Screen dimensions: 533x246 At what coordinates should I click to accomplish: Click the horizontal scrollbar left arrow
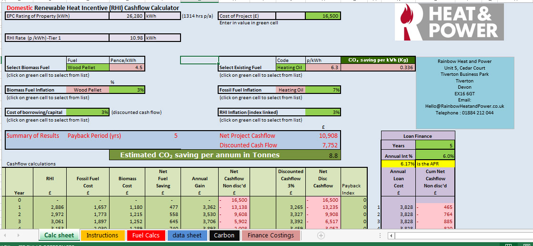392,236
